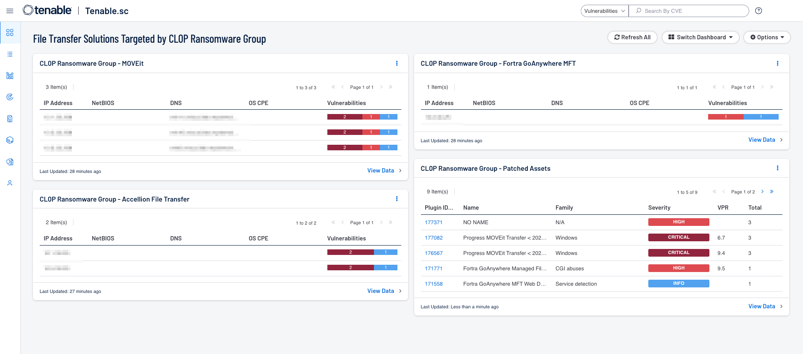This screenshot has height=354, width=803.
Task: Open the workflow sidebar icon
Action: pos(10,162)
